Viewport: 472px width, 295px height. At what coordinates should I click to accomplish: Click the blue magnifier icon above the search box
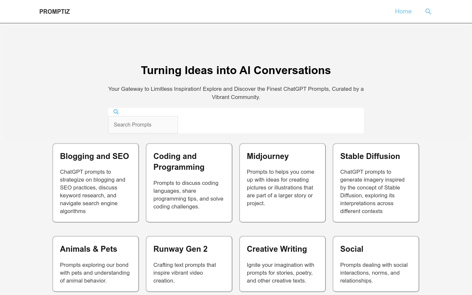116,112
